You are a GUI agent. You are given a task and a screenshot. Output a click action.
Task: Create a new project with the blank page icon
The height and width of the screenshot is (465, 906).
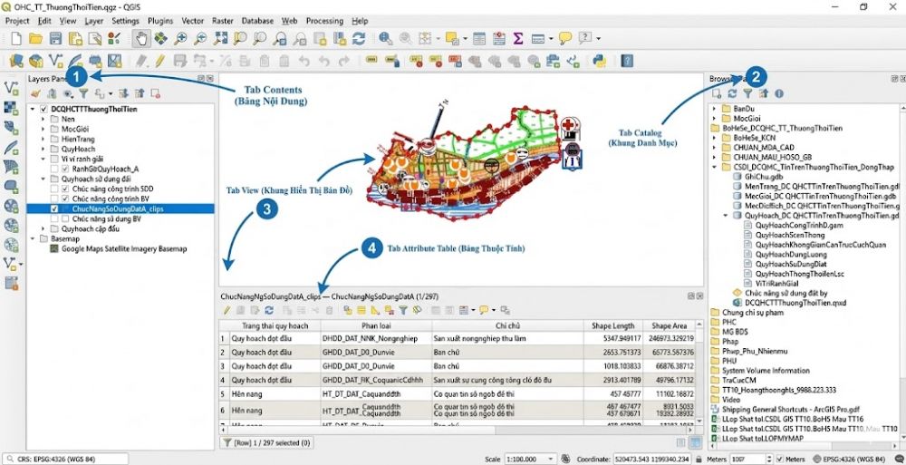click(x=16, y=39)
